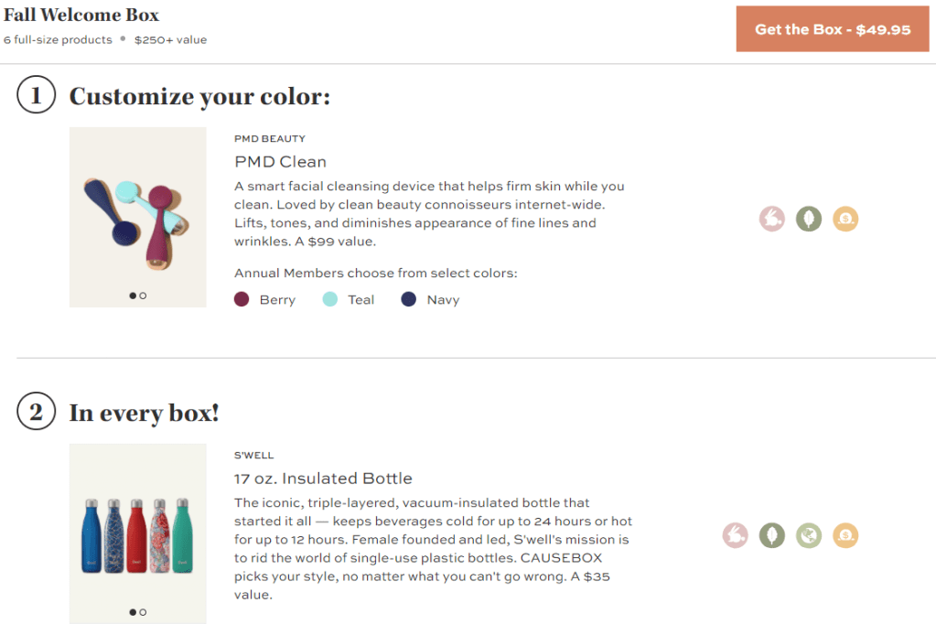Click the green leaf icon beside PMD Clean
936x624 pixels.
809,220
